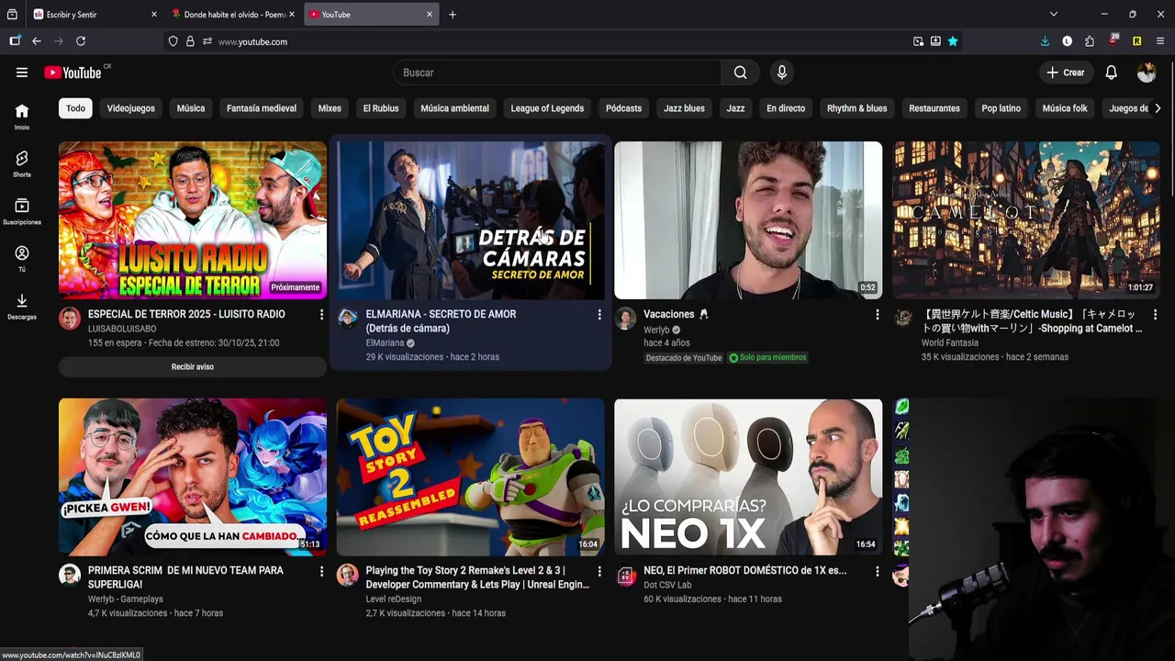Open options menu for Luisito Radio video
This screenshot has width=1175, height=661.
tap(321, 314)
